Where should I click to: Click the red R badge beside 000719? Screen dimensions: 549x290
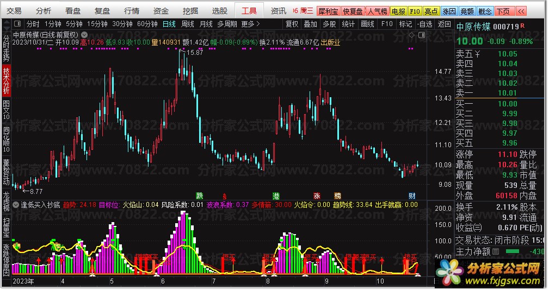pyautogui.click(x=522, y=26)
